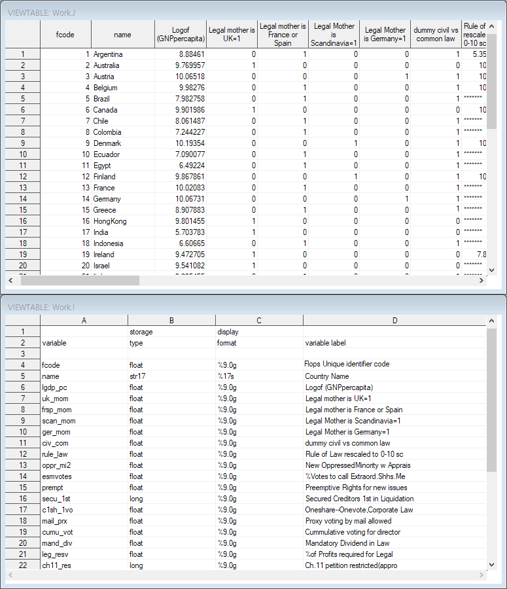Click the HongKong name cell
507x589 pixels.
coord(123,221)
